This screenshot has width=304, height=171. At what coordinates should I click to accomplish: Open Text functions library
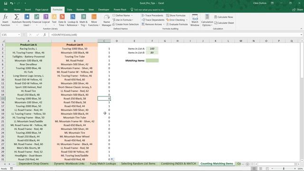pyautogui.click(x=54, y=20)
